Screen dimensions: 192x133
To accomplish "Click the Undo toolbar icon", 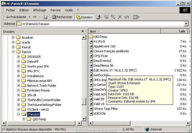I will [126, 17].
